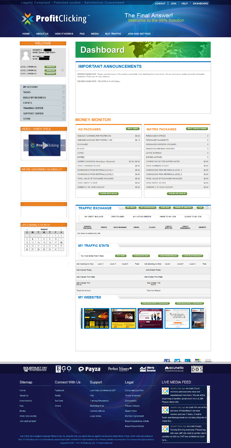231x448 pixels.
Task: Share via the Google multicolor icon
Action: click(x=198, y=361)
